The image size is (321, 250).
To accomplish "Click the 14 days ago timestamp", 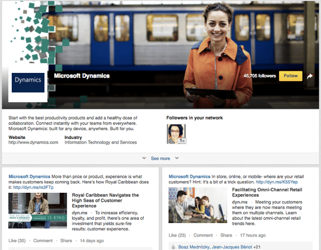I will 92,240.
